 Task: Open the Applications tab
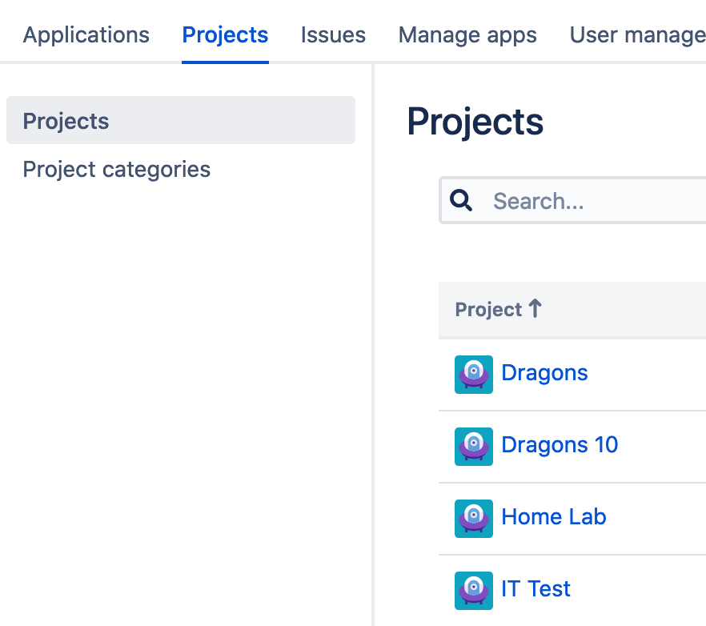pos(86,35)
